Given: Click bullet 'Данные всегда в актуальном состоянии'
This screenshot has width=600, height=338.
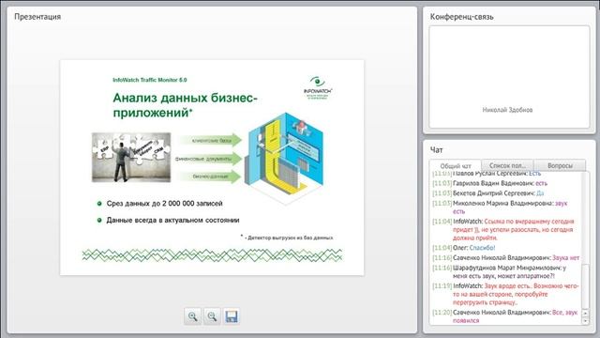Looking at the screenshot, I should [172, 221].
